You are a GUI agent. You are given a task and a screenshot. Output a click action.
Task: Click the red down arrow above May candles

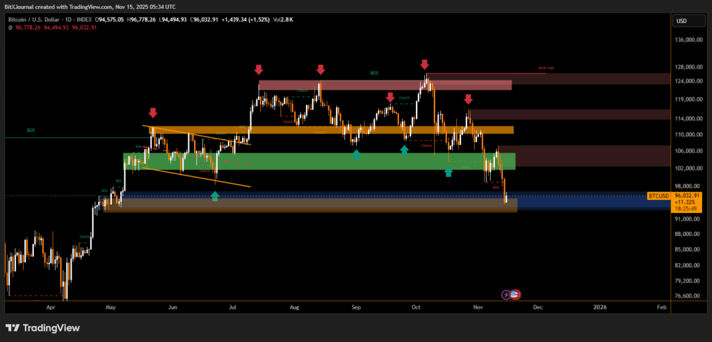click(153, 112)
